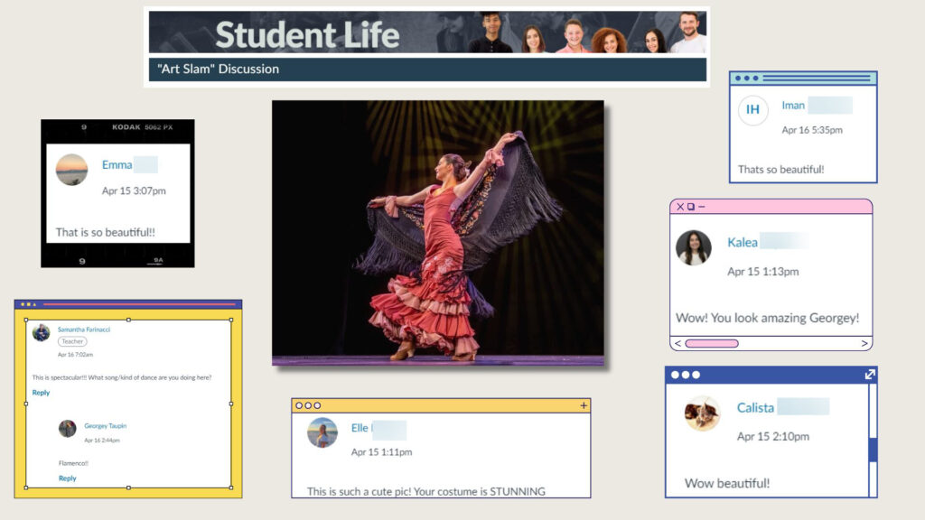Reply to Samantha Farinacci's comment
This screenshot has width=925, height=520.
tap(41, 393)
